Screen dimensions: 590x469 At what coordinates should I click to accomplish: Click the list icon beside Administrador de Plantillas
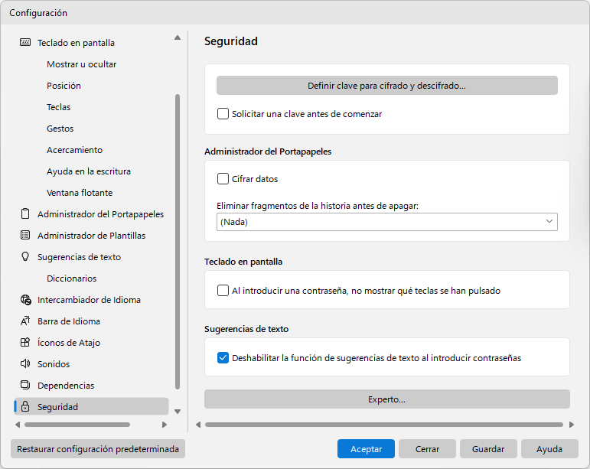pyautogui.click(x=25, y=235)
